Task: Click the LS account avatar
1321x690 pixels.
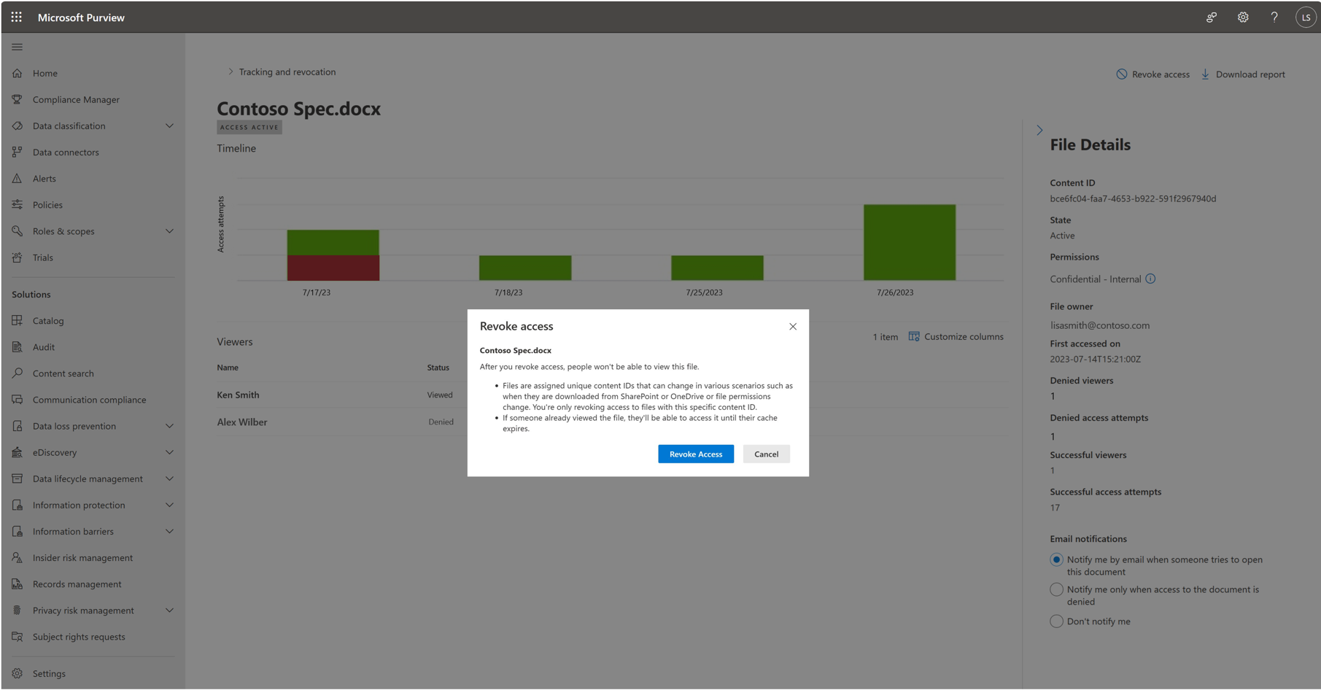Action: pos(1305,17)
